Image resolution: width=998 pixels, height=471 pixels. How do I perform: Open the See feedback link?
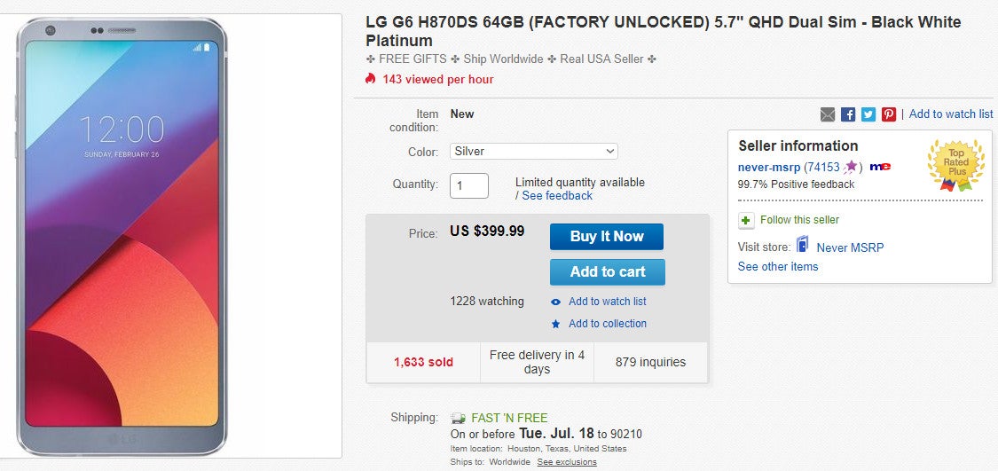coord(557,195)
